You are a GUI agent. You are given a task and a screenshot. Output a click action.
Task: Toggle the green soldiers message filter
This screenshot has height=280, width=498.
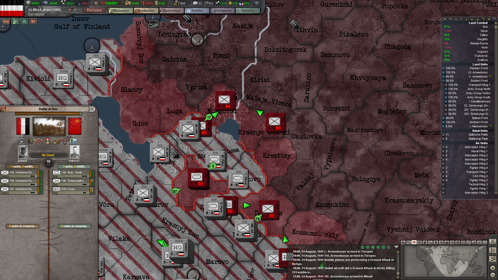(x=373, y=247)
